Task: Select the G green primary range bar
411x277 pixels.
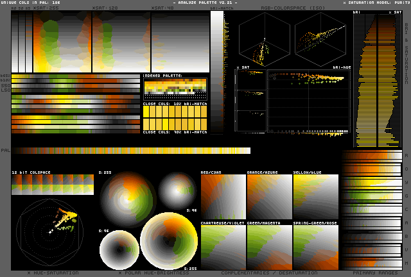Action: (x=372, y=195)
